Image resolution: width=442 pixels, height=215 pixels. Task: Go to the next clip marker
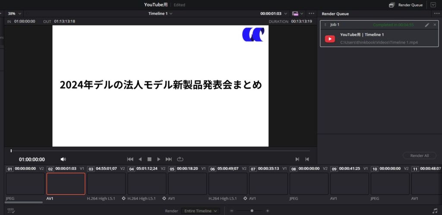(297, 159)
